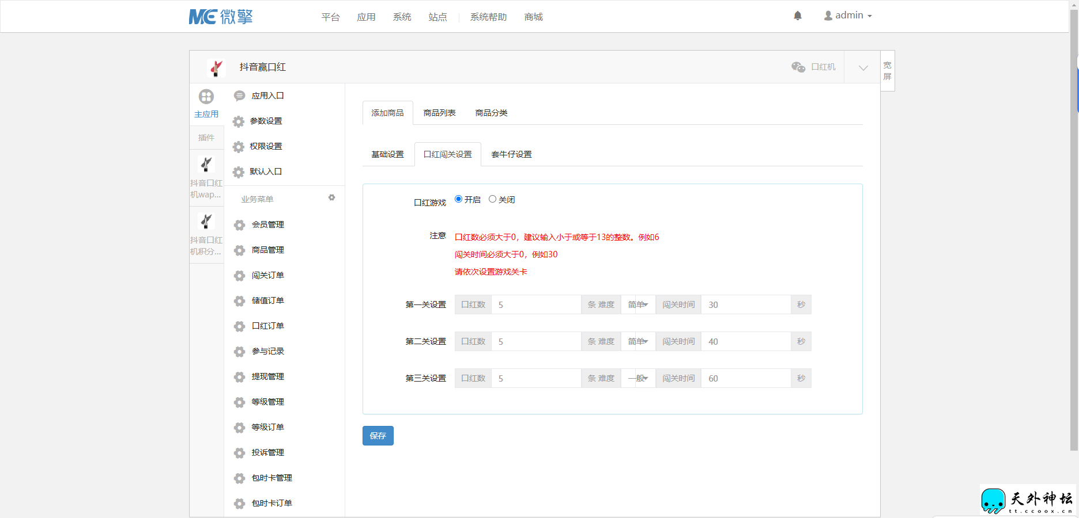
Task: Click the WeChat 口红机 icon
Action: coord(798,67)
